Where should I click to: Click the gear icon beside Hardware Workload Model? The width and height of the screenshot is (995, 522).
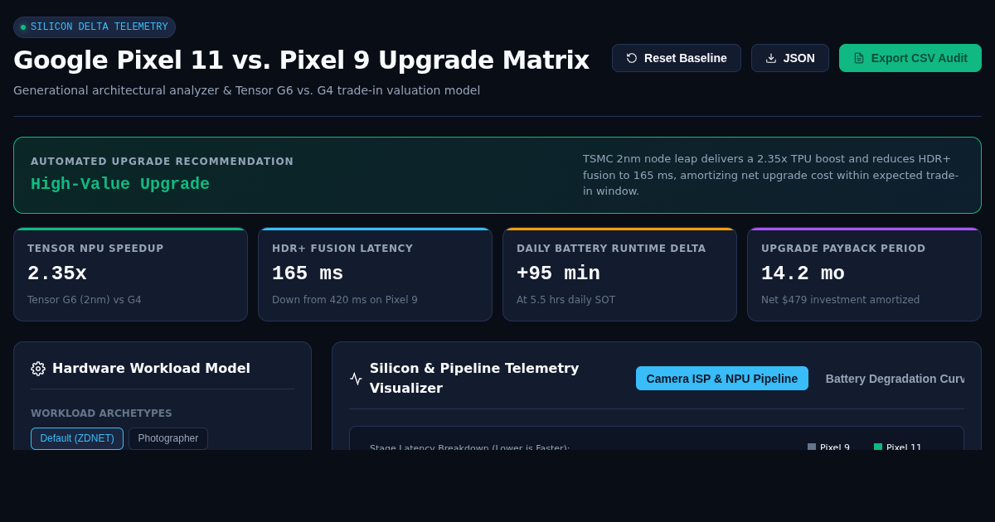pos(38,369)
